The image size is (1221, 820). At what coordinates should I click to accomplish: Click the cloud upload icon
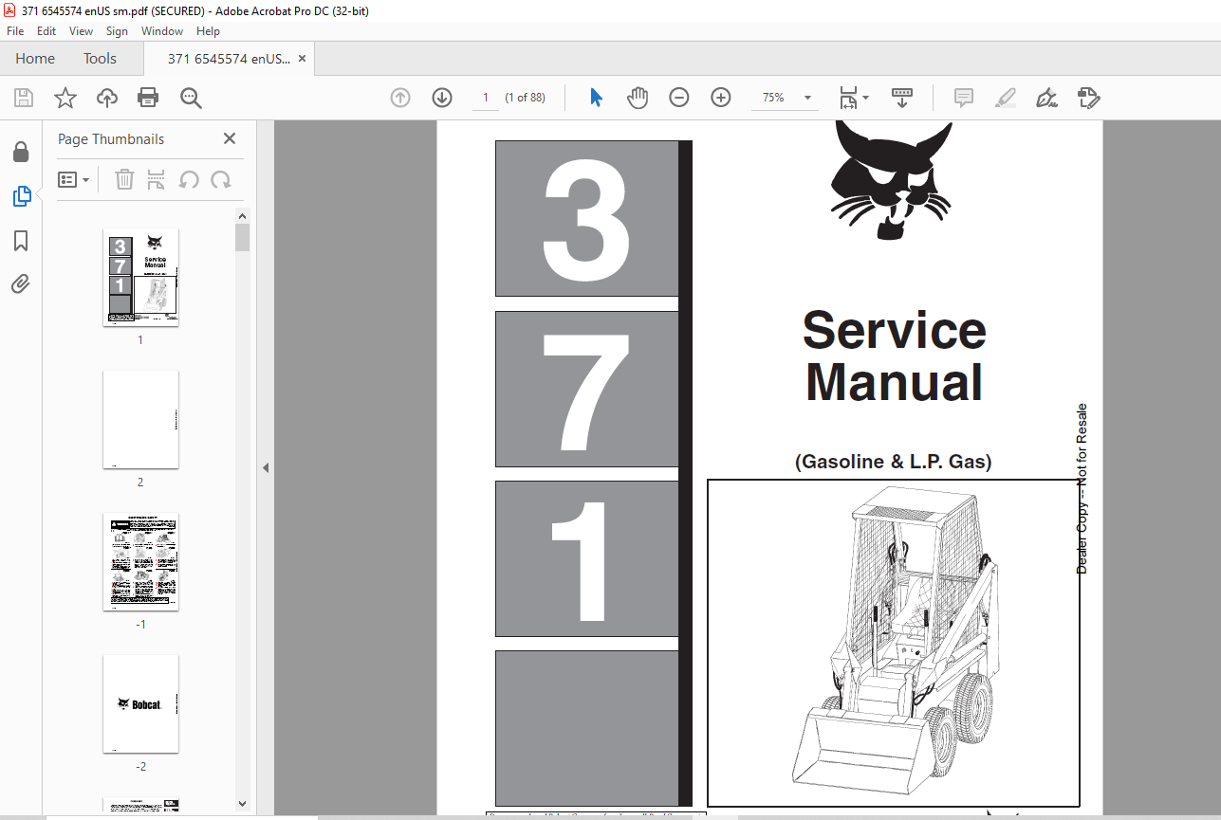pos(107,98)
